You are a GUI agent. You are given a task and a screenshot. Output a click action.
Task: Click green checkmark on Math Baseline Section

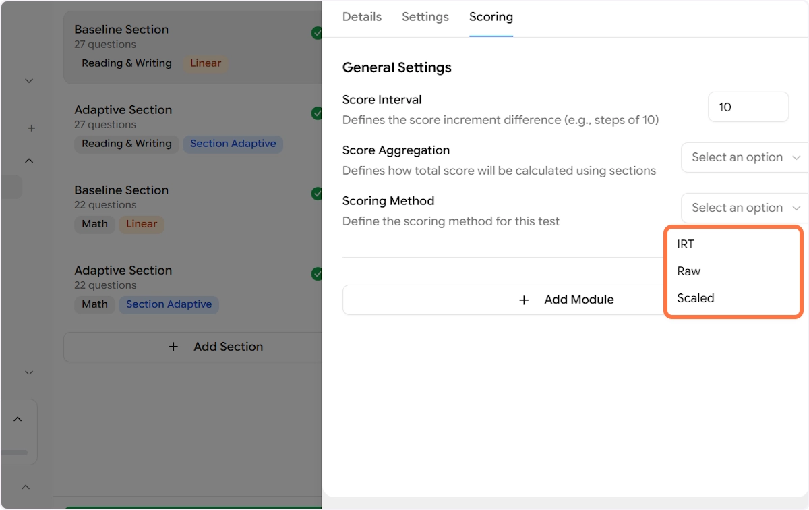click(x=317, y=194)
